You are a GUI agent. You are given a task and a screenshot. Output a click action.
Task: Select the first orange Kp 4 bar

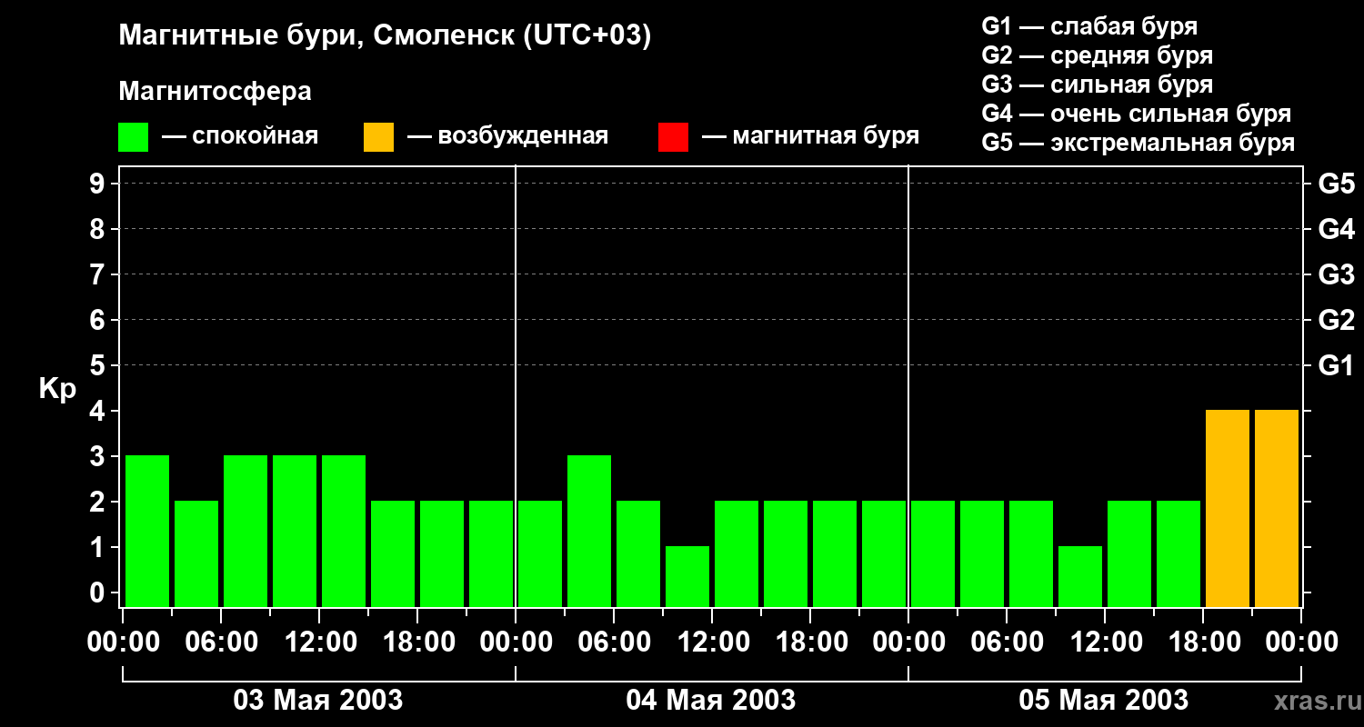(1228, 508)
